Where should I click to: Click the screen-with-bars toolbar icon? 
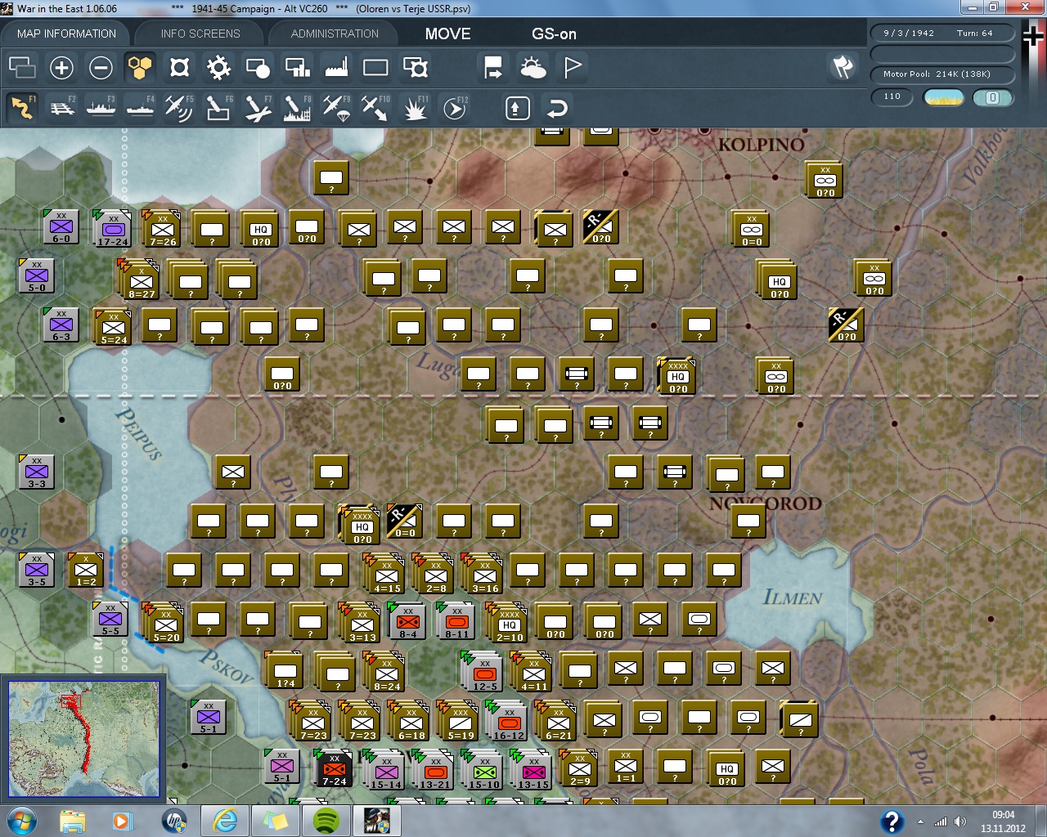point(297,67)
